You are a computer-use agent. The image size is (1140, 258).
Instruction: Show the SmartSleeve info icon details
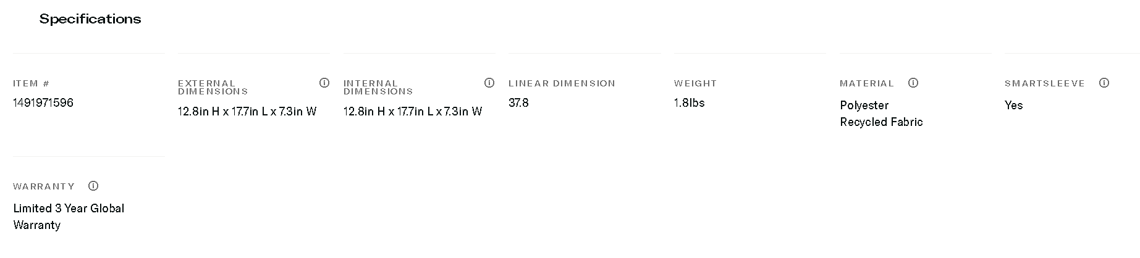point(1104,83)
